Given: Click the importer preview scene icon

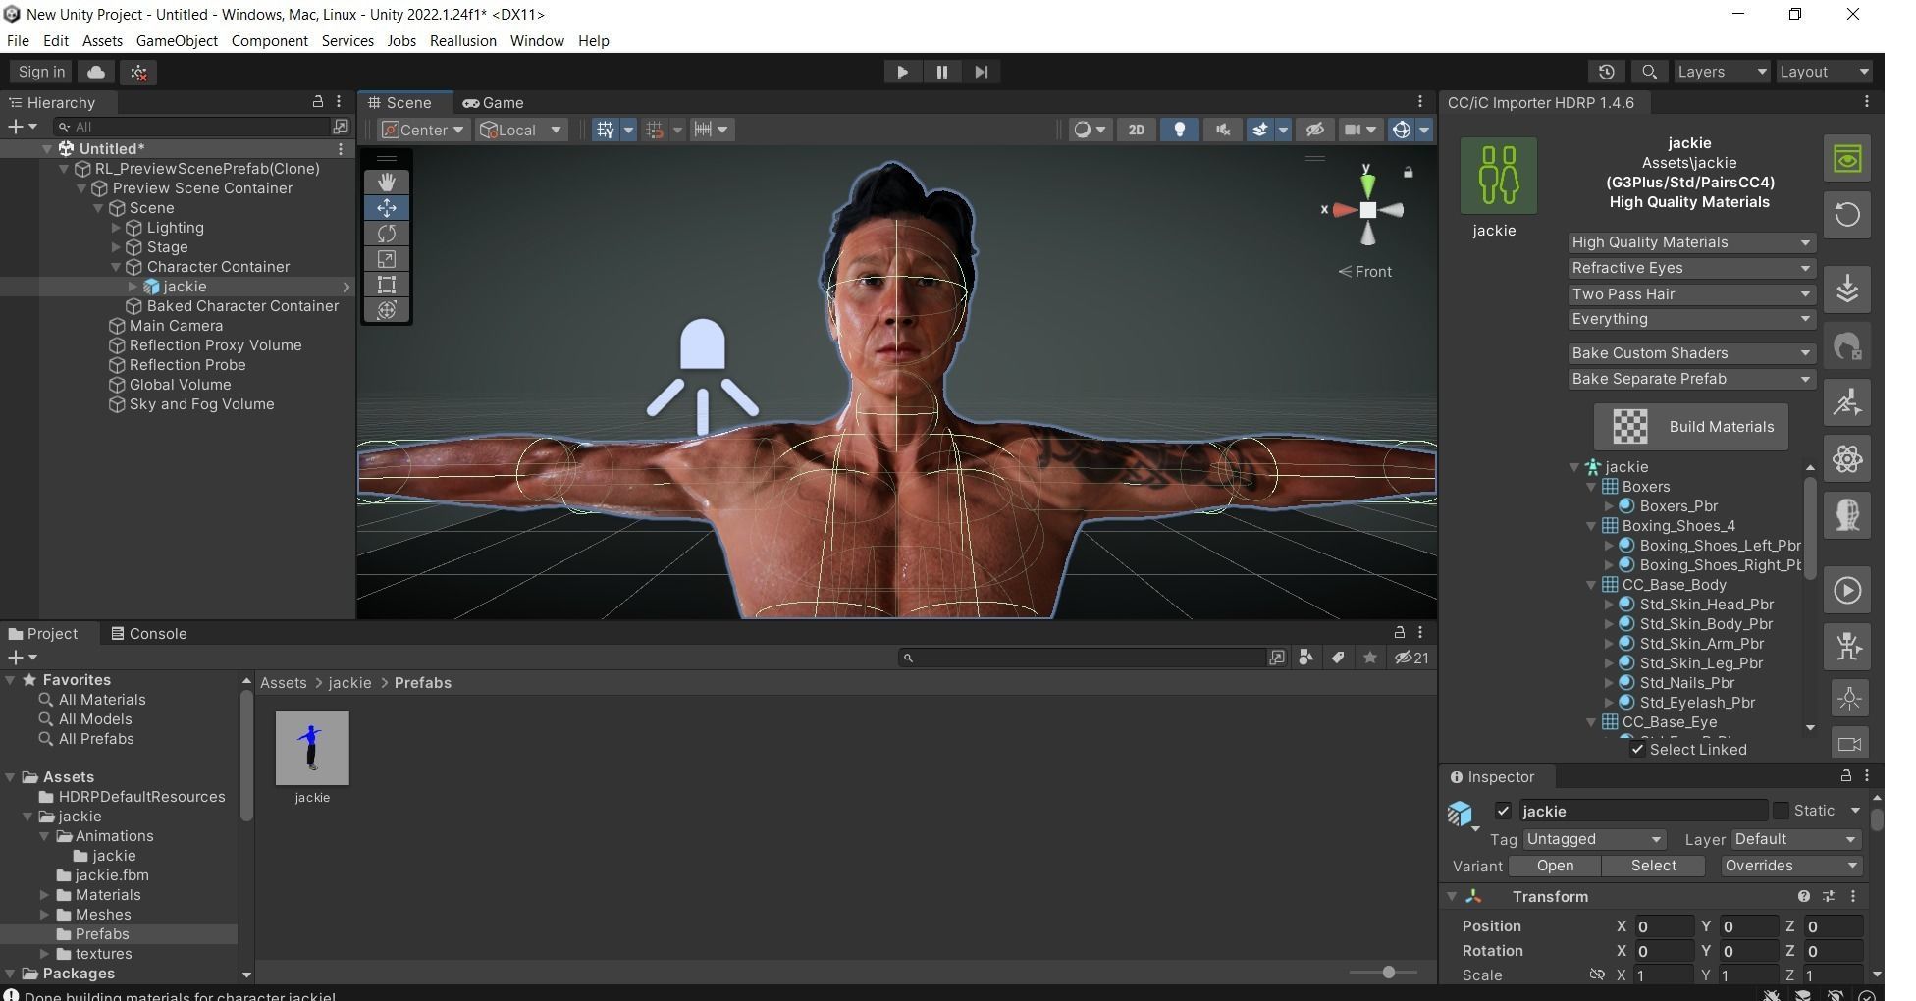Looking at the screenshot, I should coord(1847,159).
